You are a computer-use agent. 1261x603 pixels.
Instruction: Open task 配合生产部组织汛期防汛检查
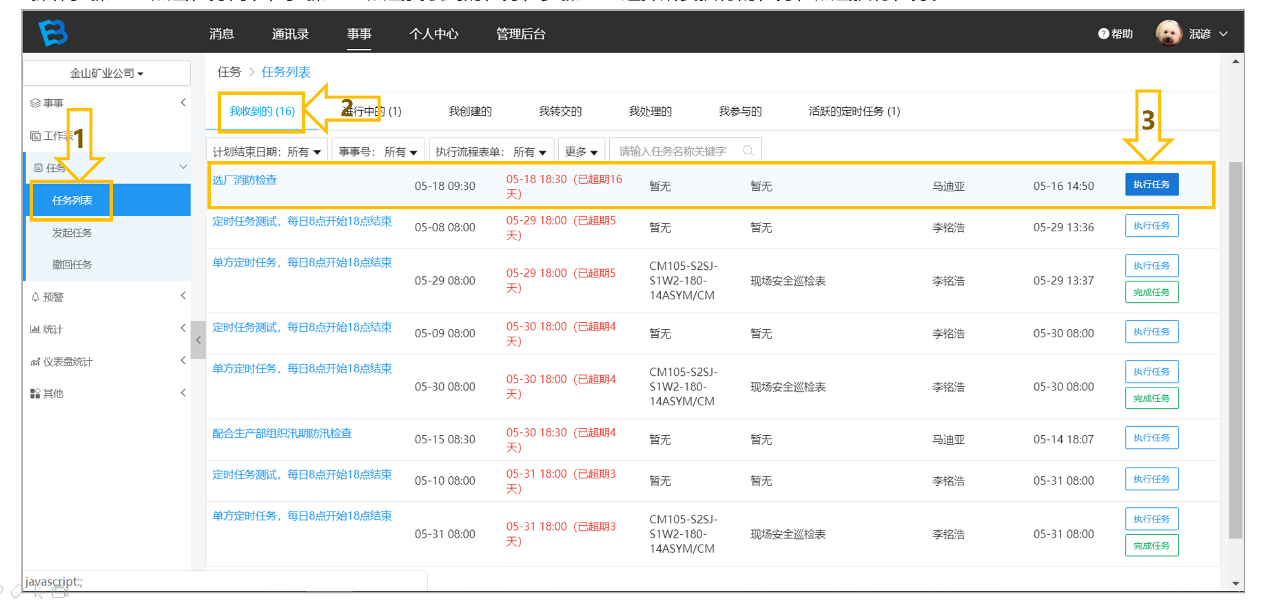(282, 433)
